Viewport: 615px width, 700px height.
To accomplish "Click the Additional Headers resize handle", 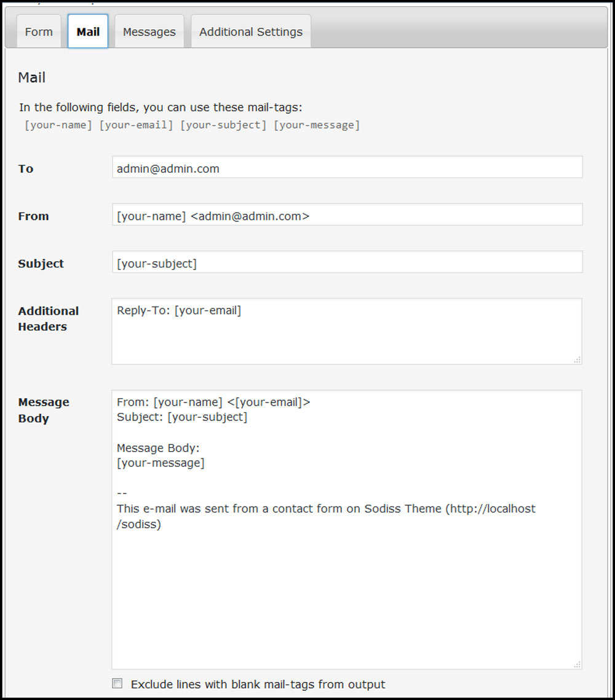I will pos(577,360).
